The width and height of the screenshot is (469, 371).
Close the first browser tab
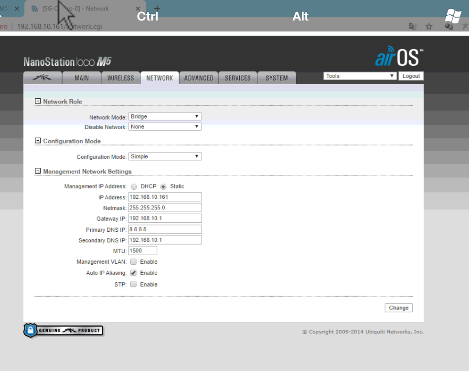click(x=17, y=9)
